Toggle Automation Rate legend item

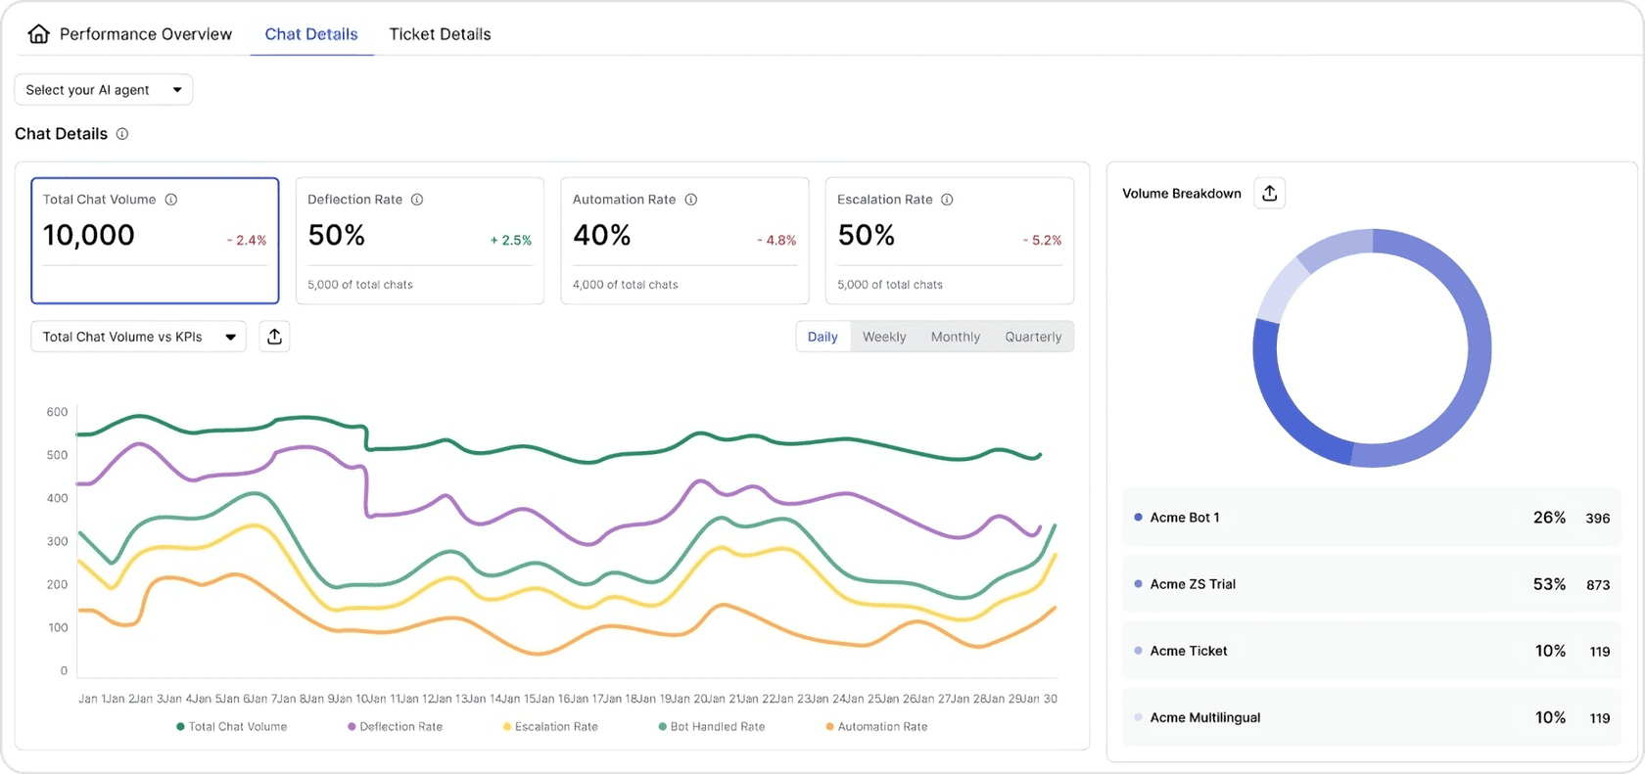[876, 727]
